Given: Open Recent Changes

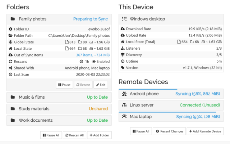Looking at the screenshot, I should coord(170,131).
